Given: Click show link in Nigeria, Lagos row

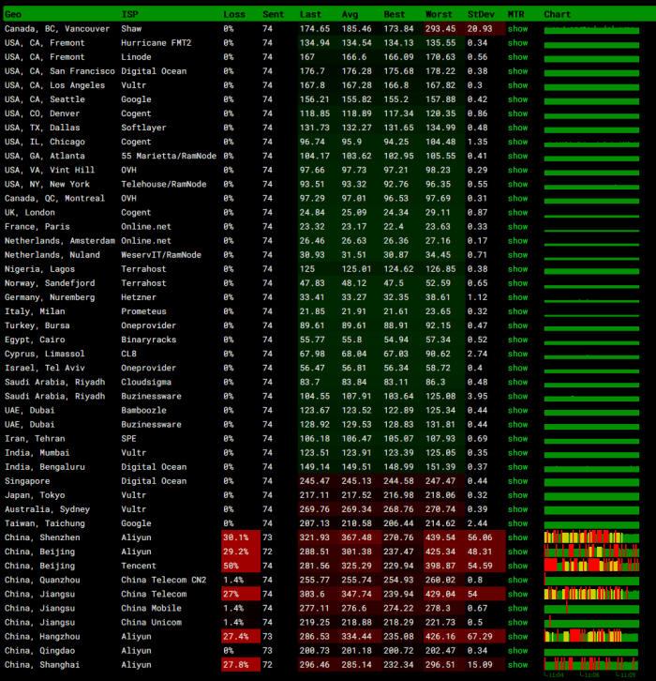Looking at the screenshot, I should point(517,268).
